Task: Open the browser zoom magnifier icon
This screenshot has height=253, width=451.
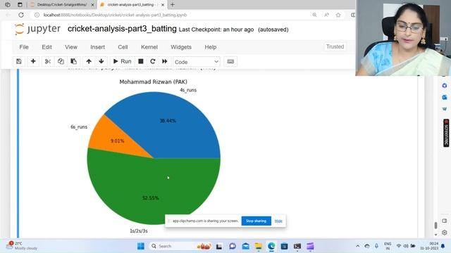Action: coord(314,15)
